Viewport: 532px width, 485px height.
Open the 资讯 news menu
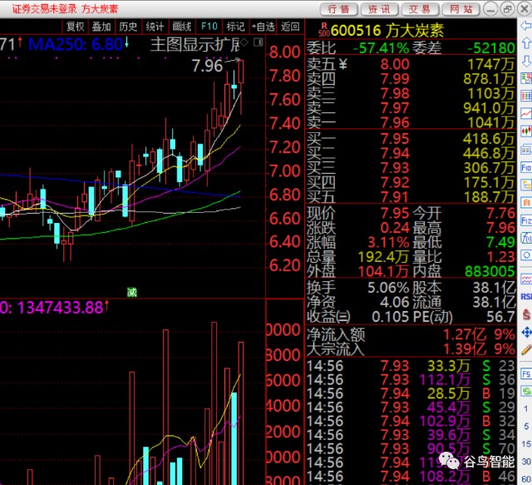tap(379, 9)
